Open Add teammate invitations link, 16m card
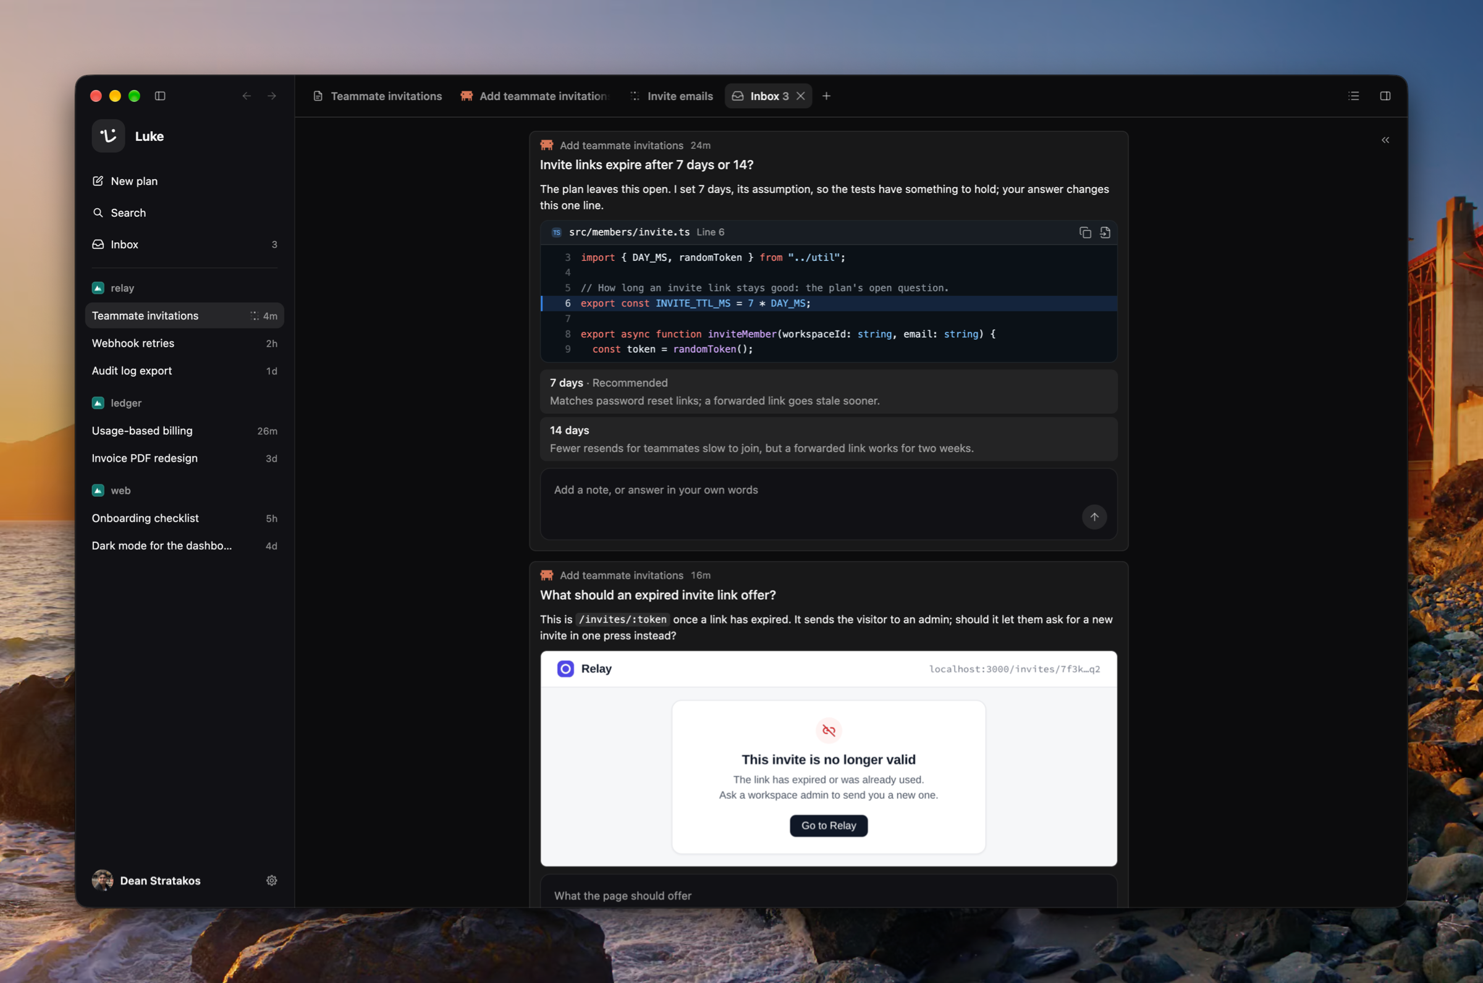Screen dimensions: 1483x983 pyautogui.click(x=621, y=575)
